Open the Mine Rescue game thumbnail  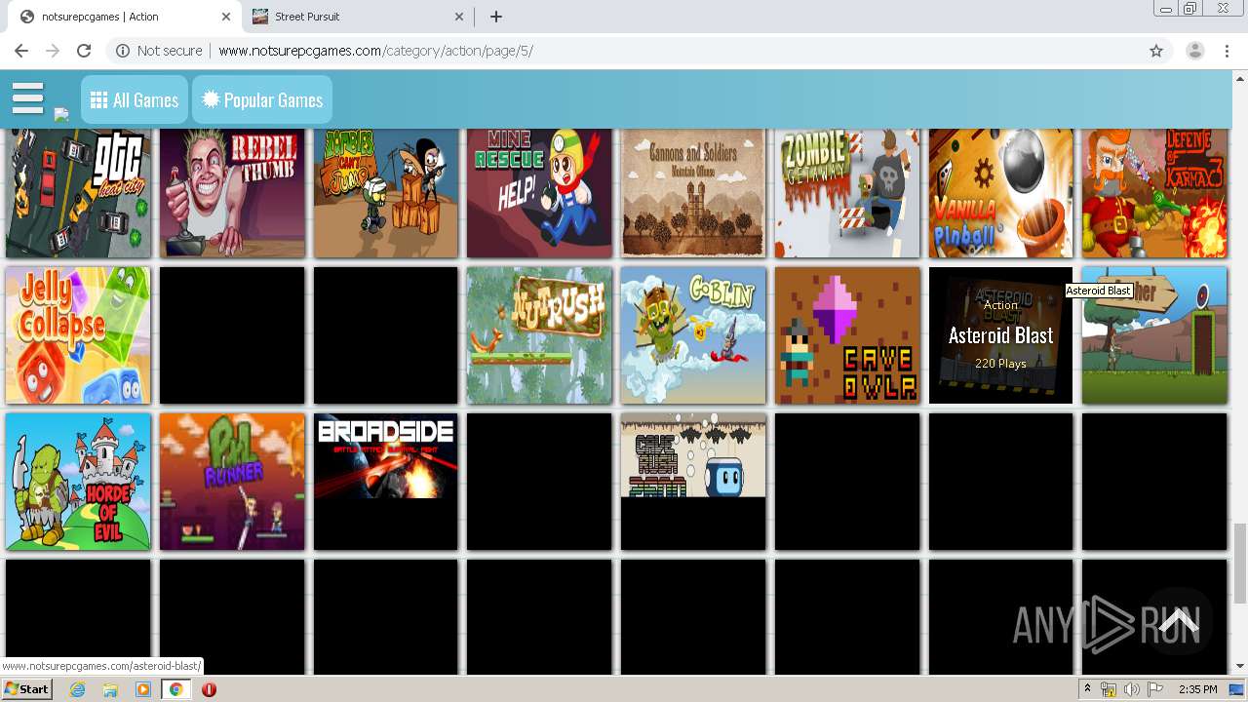pos(539,193)
